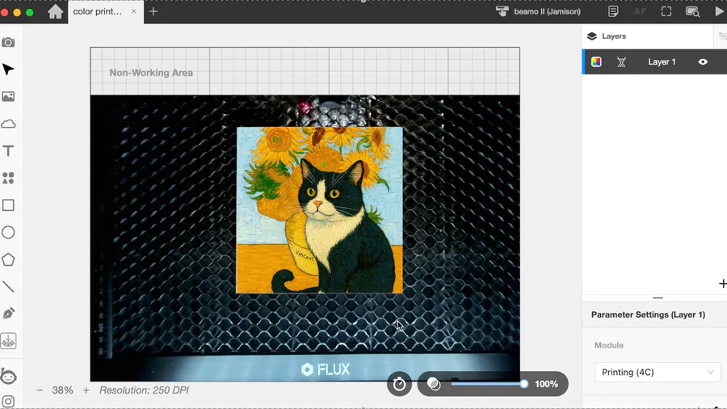Go to the home screen icon
The width and height of the screenshot is (727, 409).
click(x=55, y=11)
